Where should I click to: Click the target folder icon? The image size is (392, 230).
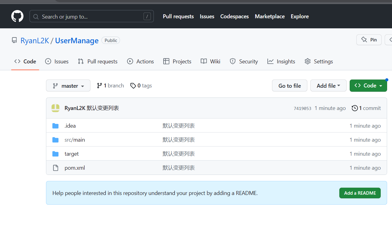coord(55,154)
